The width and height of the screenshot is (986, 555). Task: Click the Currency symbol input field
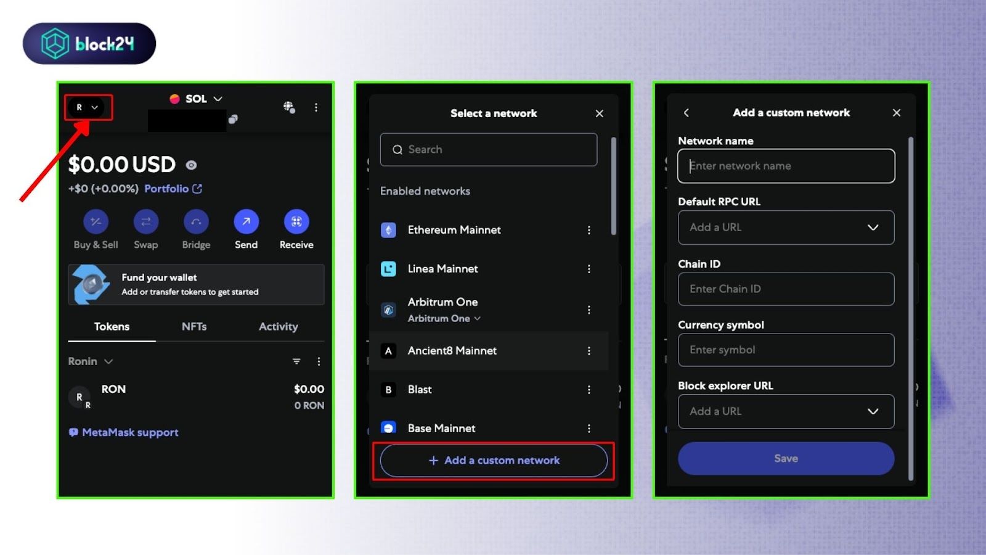click(786, 350)
